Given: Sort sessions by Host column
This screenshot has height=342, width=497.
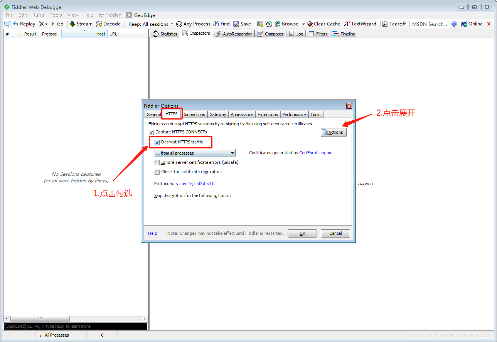Looking at the screenshot, I should pyautogui.click(x=84, y=34).
